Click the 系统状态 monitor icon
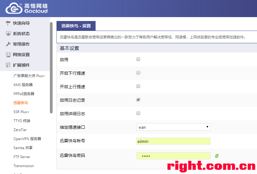This screenshot has width=257, height=174. [x=8, y=34]
